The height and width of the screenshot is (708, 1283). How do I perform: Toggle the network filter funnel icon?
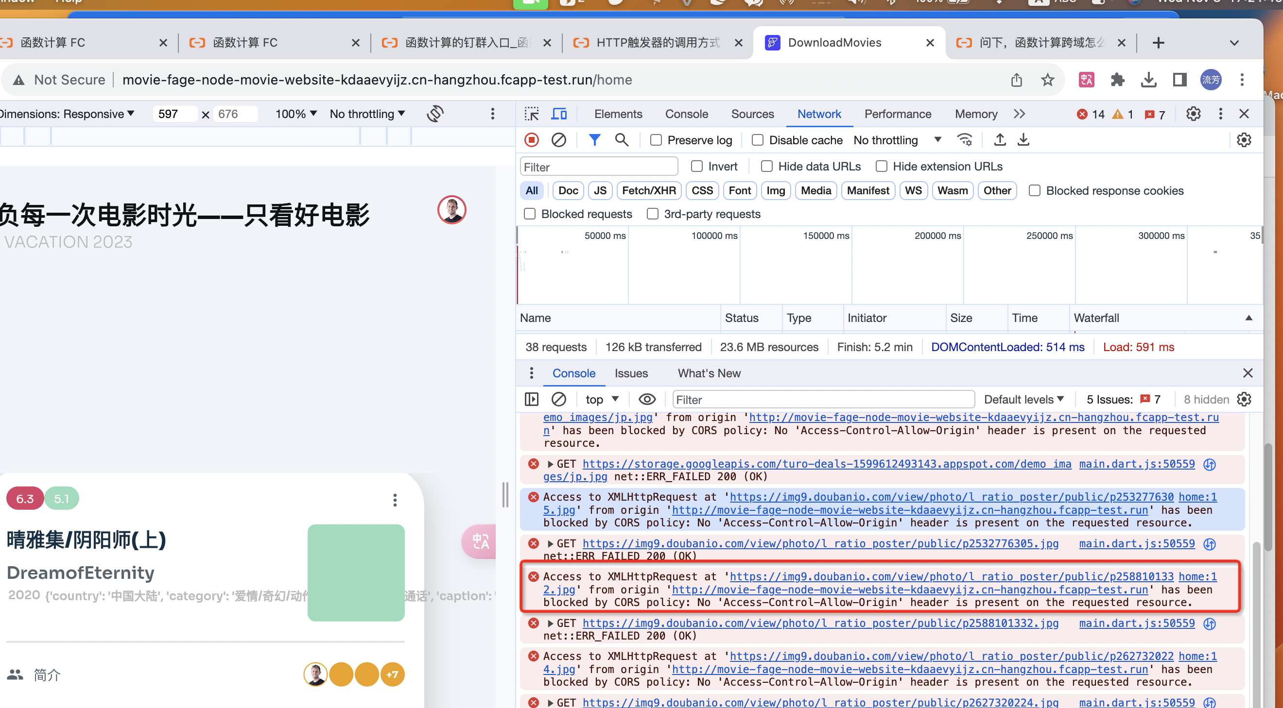(594, 140)
